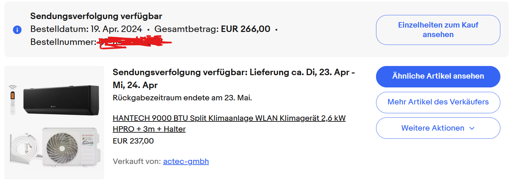Click the chevron arrow in Weitere Aktionen
This screenshot has height=183, width=515.
click(472, 128)
